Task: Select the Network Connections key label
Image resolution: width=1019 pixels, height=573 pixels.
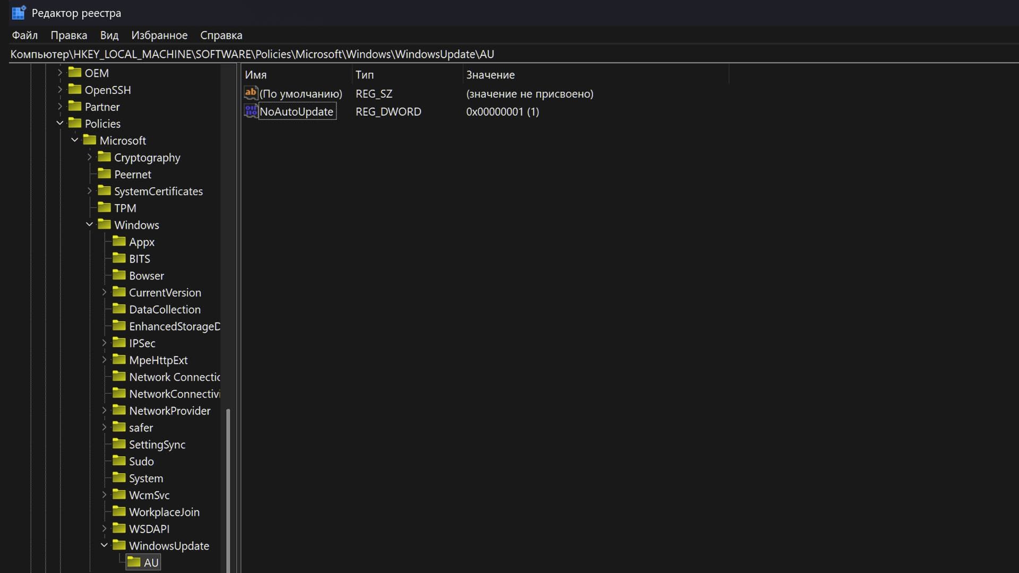Action: (x=175, y=377)
